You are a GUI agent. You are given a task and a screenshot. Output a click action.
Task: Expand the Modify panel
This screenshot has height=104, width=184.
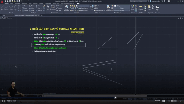(x=33, y=13)
